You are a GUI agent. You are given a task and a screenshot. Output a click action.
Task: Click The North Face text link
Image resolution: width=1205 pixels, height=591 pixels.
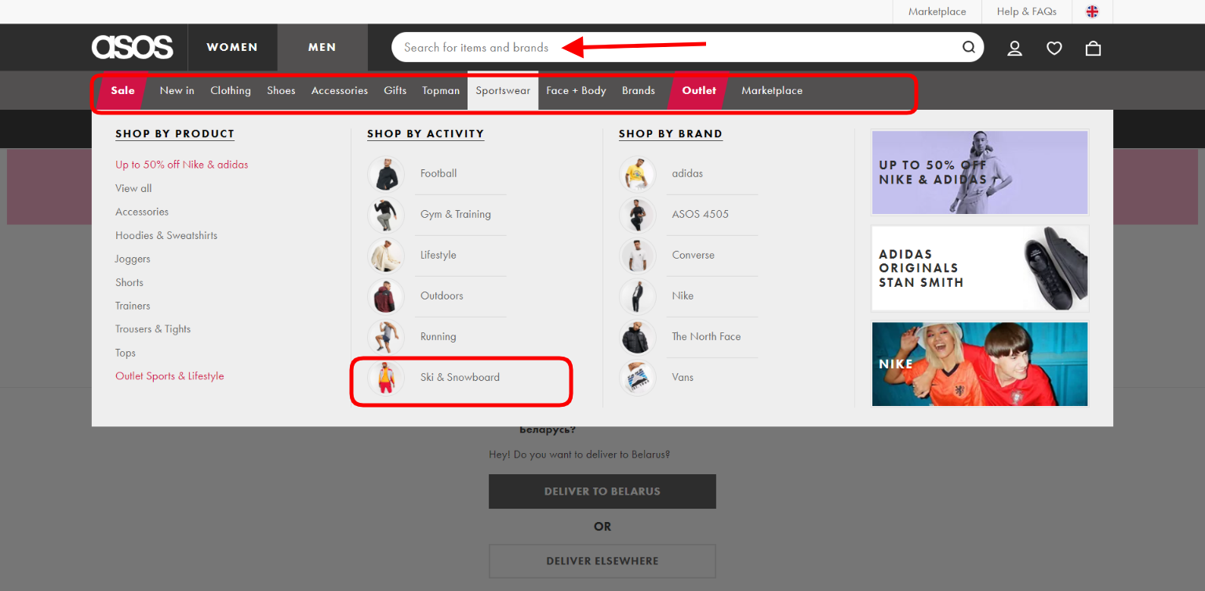point(706,336)
